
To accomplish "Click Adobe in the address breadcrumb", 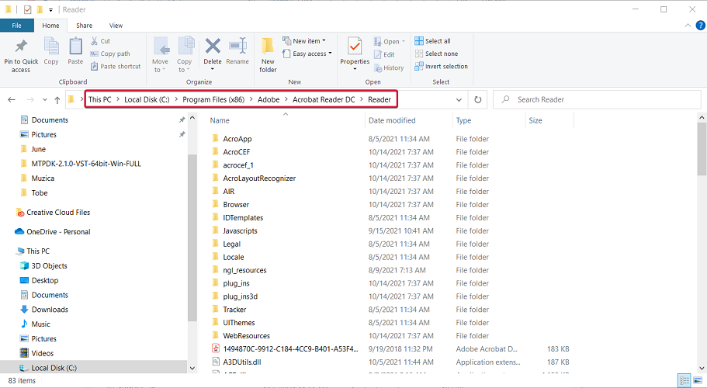I will pyautogui.click(x=269, y=99).
